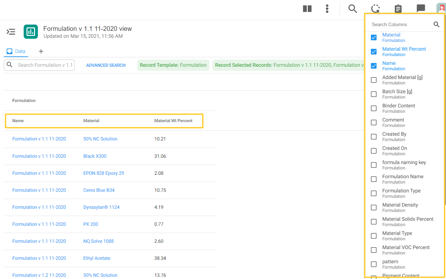
Task: Click the 13.76 weight percent value
Action: [x=160, y=275]
